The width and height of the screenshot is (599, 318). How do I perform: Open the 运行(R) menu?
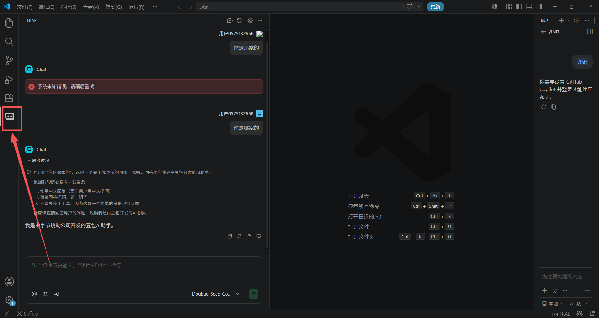136,7
